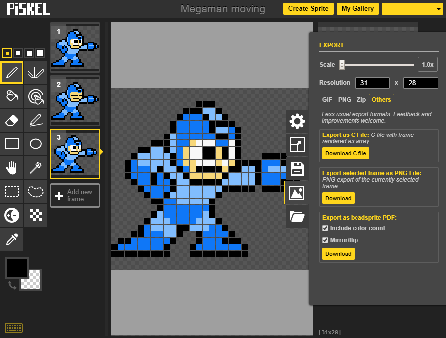Image resolution: width=446 pixels, height=338 pixels.
Task: Select the Lasso selection tool
Action: [36, 192]
